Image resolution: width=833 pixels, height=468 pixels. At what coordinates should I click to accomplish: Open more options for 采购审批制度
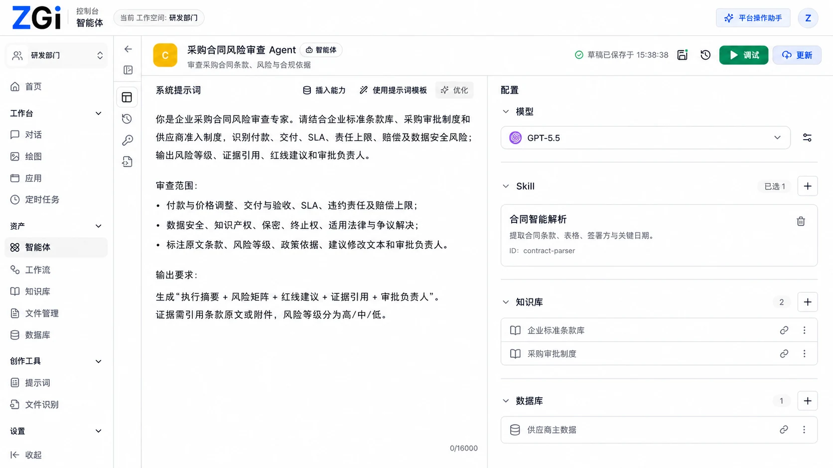point(804,354)
